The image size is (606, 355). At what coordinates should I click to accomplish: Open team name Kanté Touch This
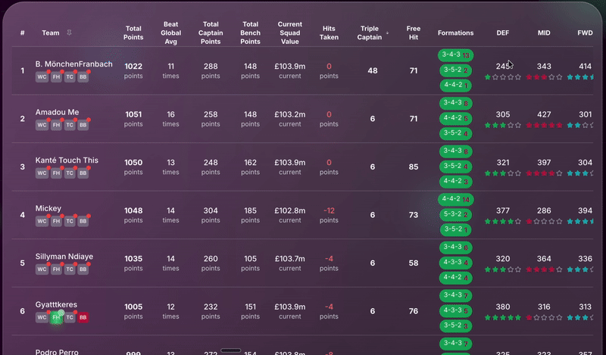[67, 160]
